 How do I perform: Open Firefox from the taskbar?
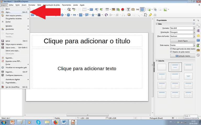point(55,122)
